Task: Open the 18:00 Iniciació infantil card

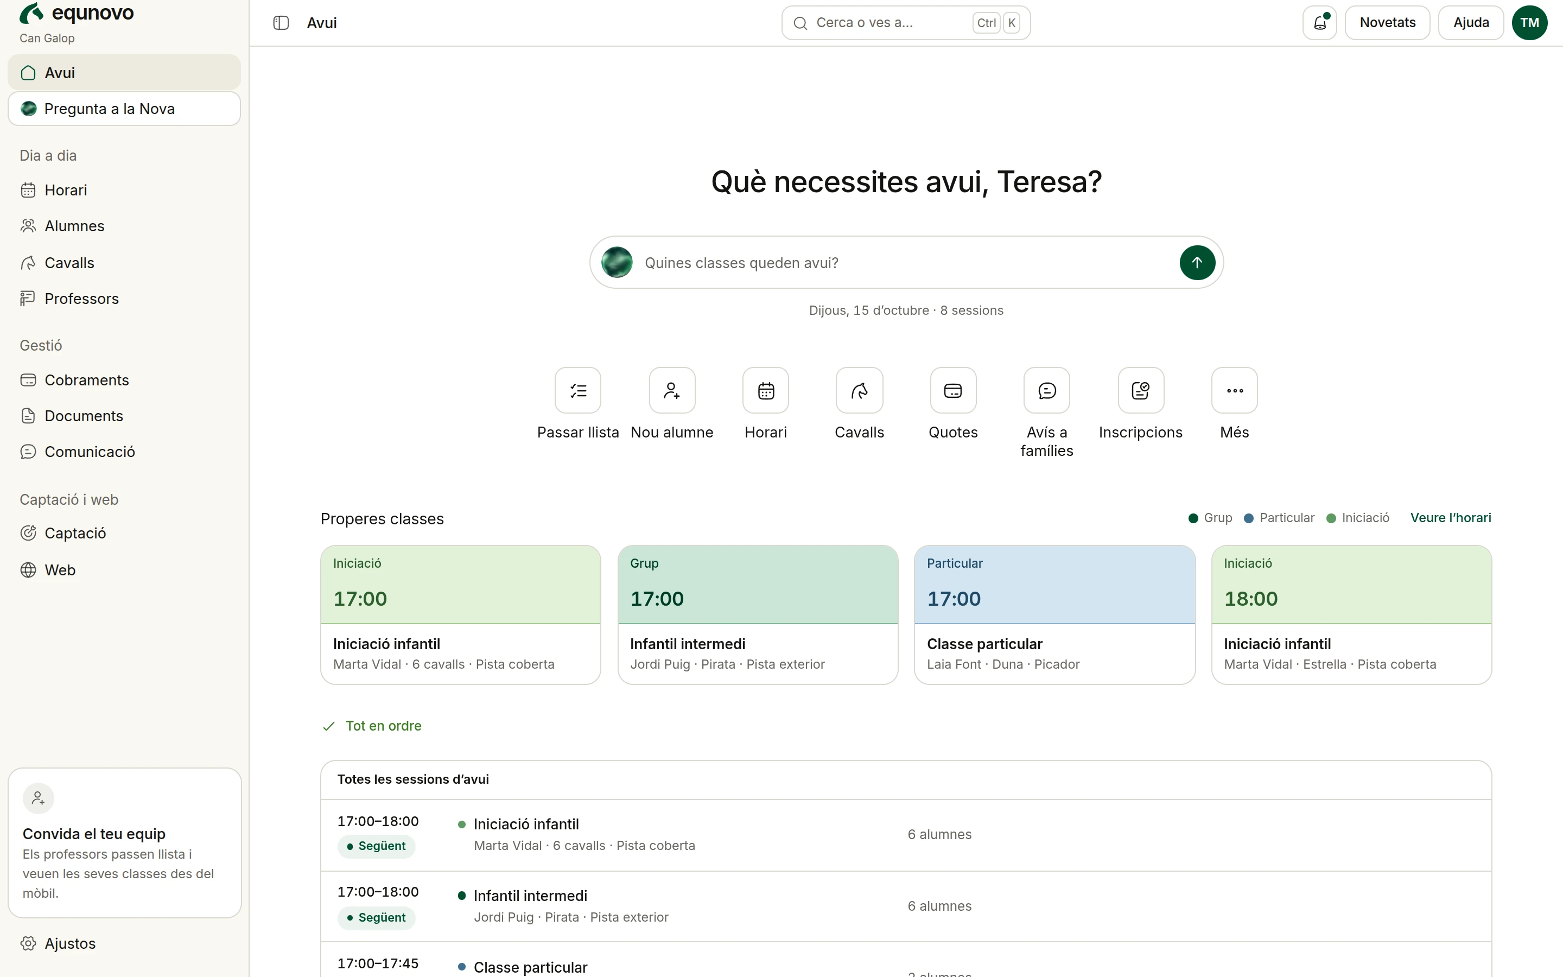Action: click(x=1352, y=614)
